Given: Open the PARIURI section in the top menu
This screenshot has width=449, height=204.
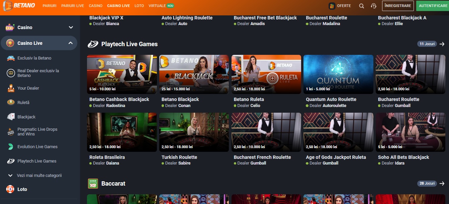Looking at the screenshot, I should (50, 6).
